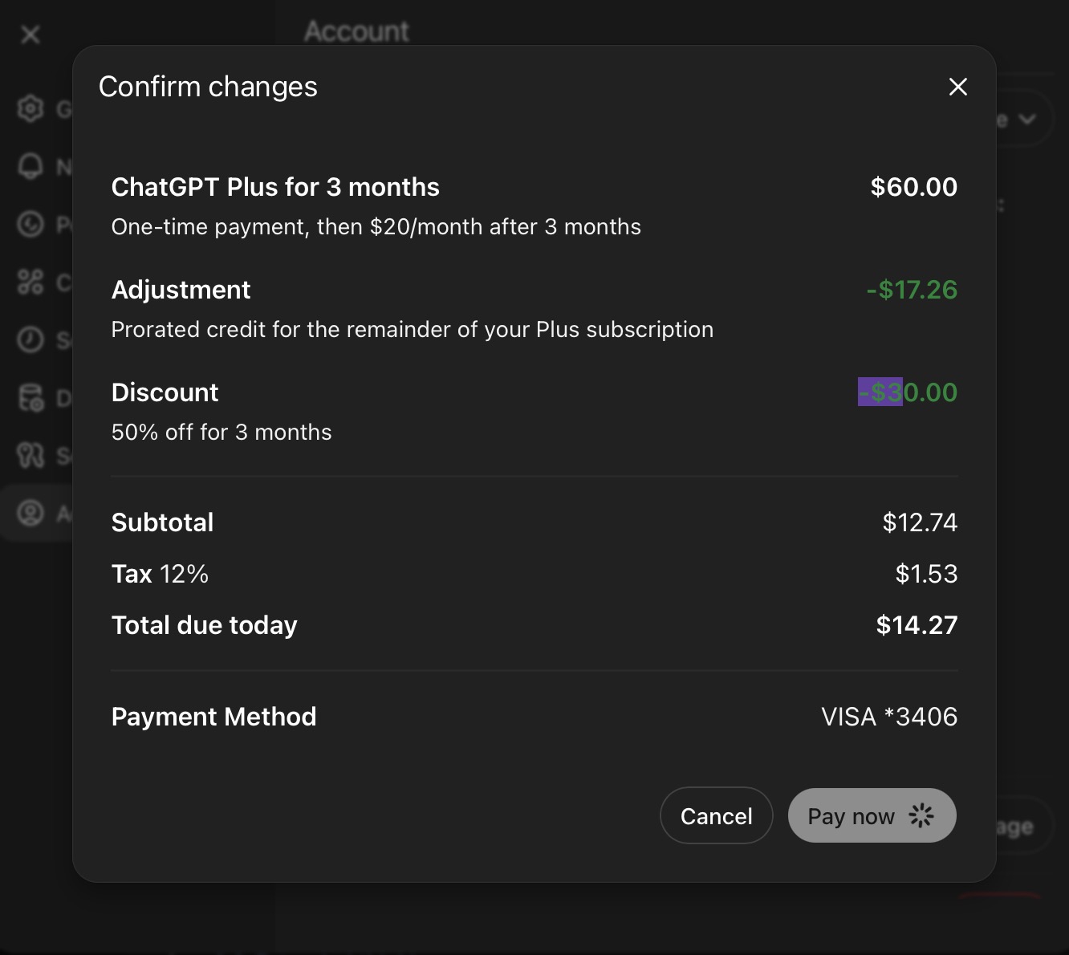Close the settings panel with top-left X

tap(30, 35)
